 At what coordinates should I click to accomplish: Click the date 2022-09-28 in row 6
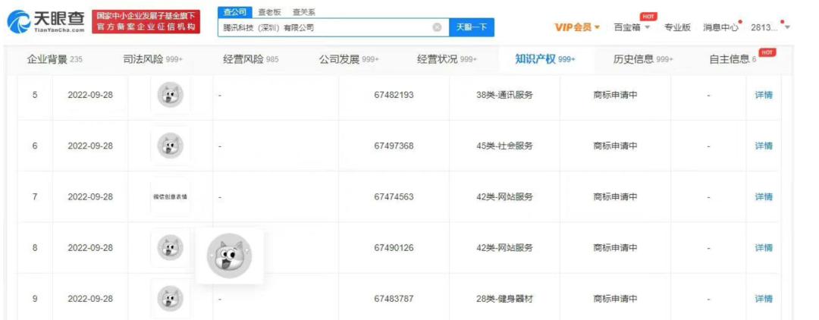90,146
